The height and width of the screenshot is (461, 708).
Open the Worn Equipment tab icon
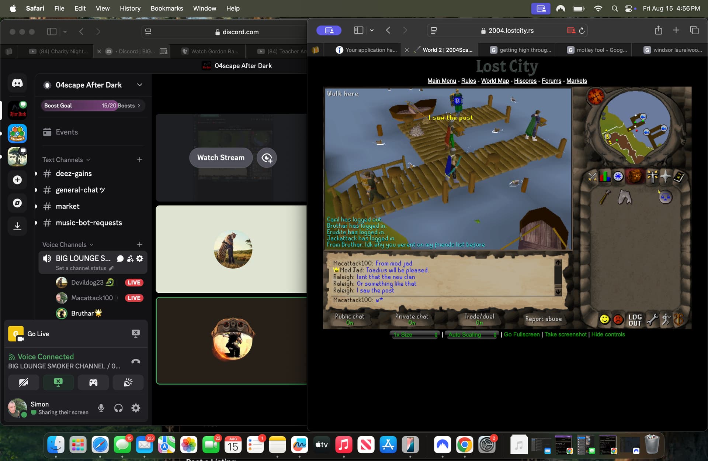tap(652, 177)
